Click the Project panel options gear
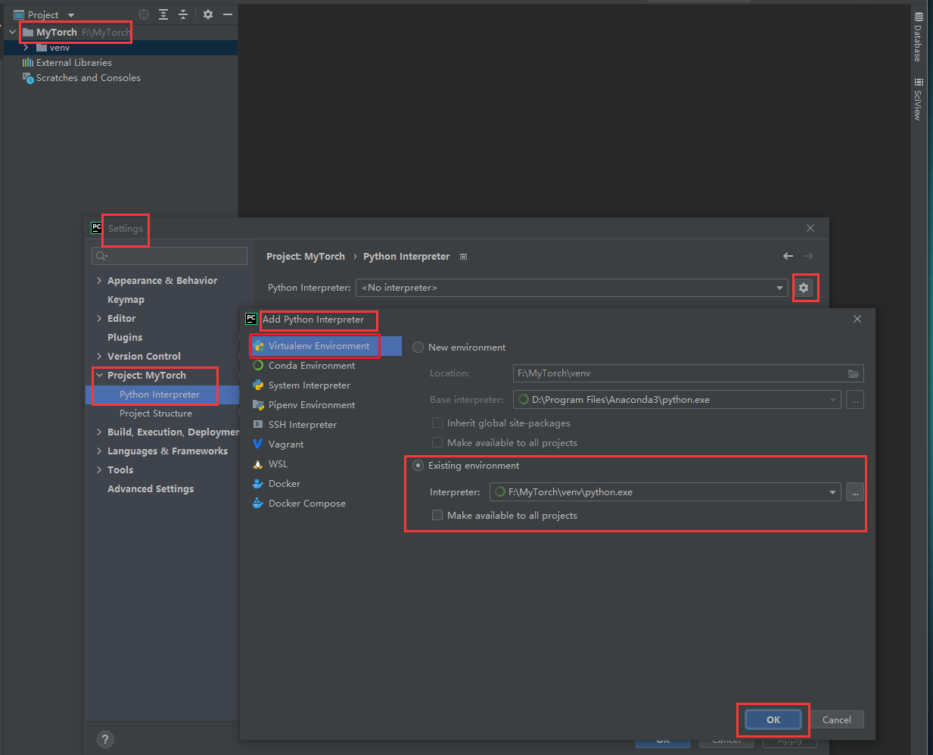The height and width of the screenshot is (755, 933). tap(208, 14)
